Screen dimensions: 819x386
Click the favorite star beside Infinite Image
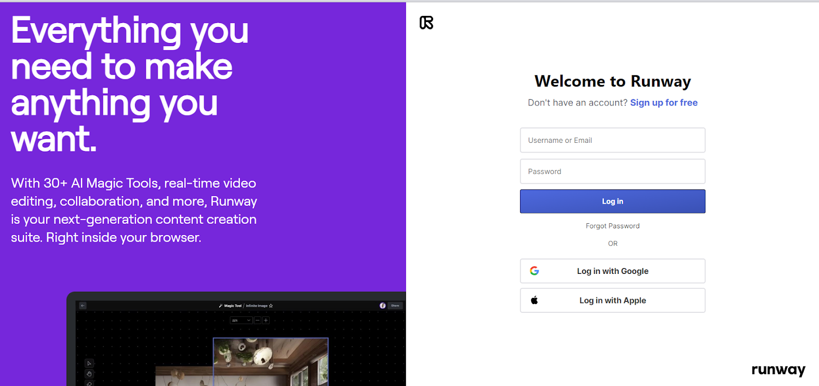pyautogui.click(x=271, y=306)
